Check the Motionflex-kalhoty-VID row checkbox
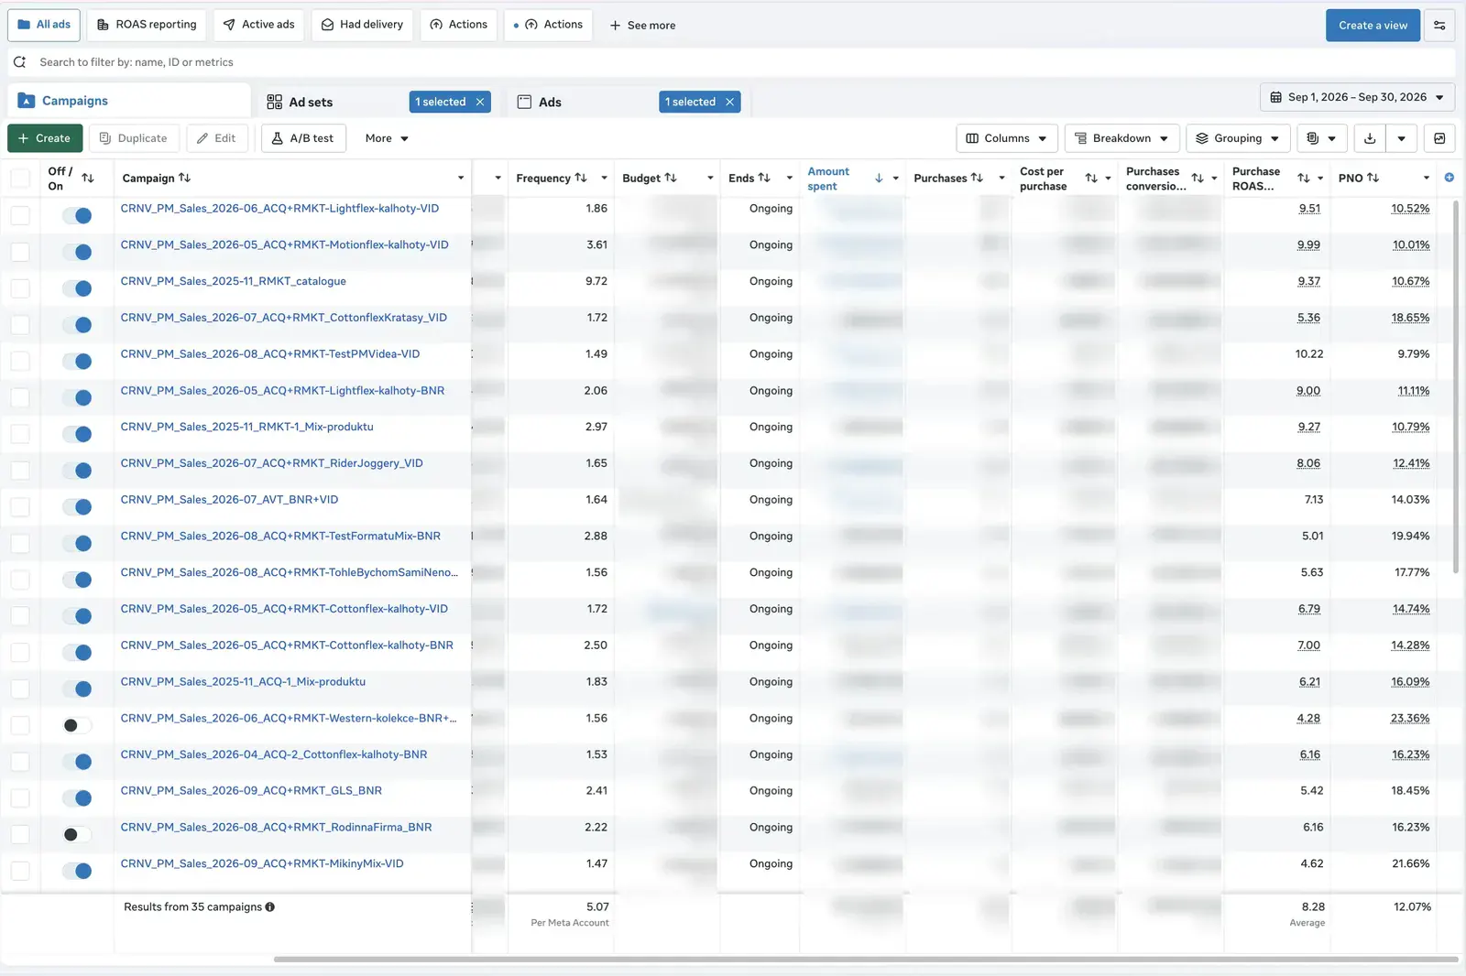This screenshot has width=1466, height=976. point(20,252)
